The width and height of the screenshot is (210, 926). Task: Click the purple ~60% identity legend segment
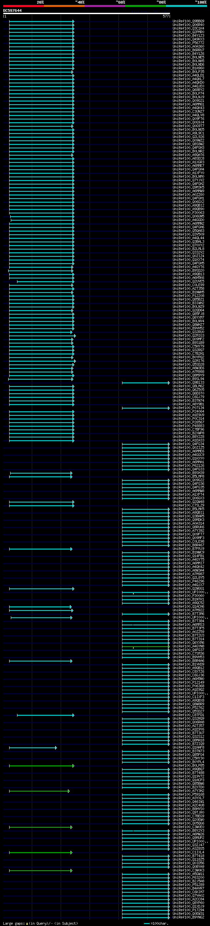coord(105,6)
